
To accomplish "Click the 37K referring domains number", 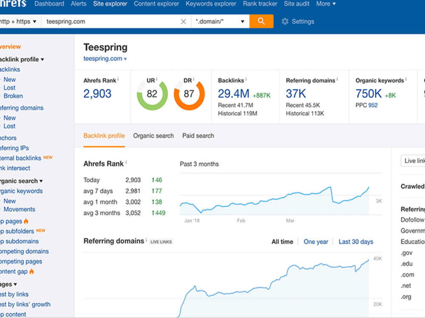I will (296, 94).
